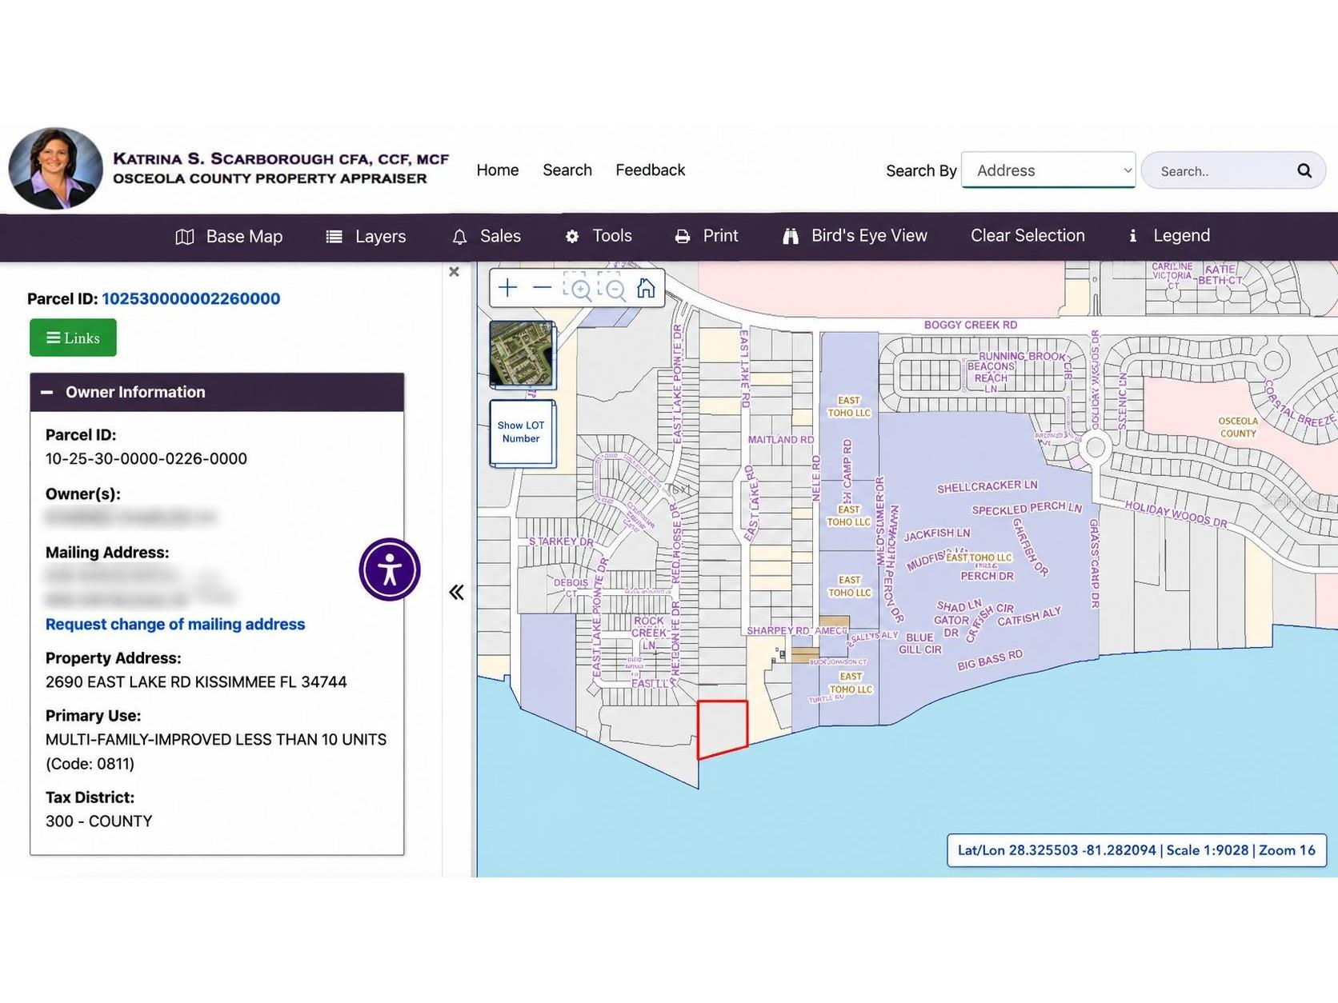This screenshot has height=1003, width=1338.
Task: Click the Bird's Eye View item
Action: [x=855, y=236]
